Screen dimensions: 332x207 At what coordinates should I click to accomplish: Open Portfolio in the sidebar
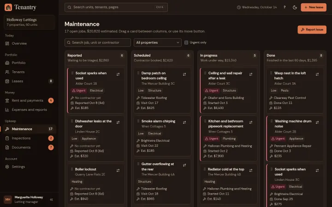29,63
